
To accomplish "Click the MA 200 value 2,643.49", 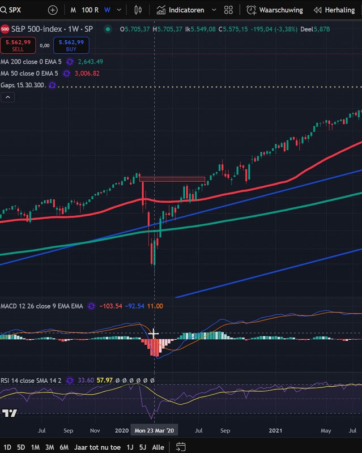I will tap(91, 62).
